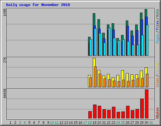Click the cyan pages bar for day 22
The image size is (161, 126).
point(109,42)
